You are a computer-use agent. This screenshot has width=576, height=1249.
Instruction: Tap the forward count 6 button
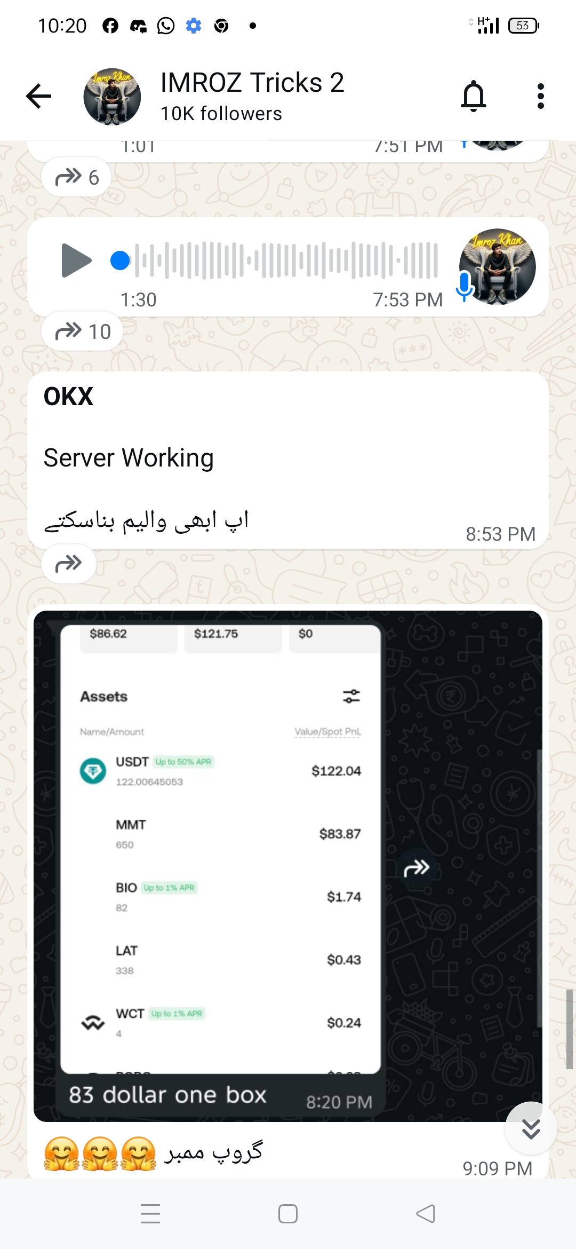pos(77,177)
